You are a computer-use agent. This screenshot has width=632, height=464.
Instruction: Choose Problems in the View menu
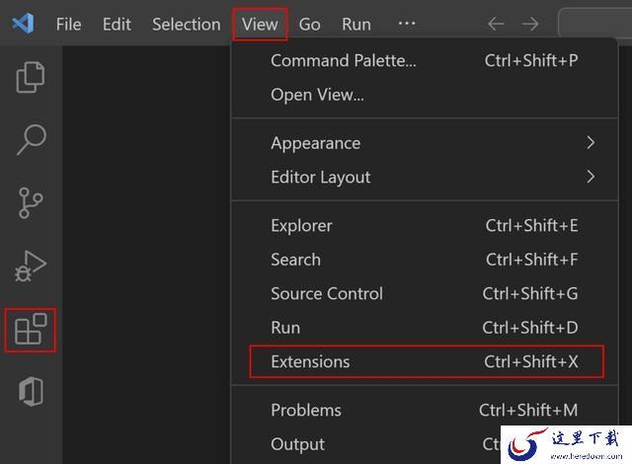click(x=426, y=410)
